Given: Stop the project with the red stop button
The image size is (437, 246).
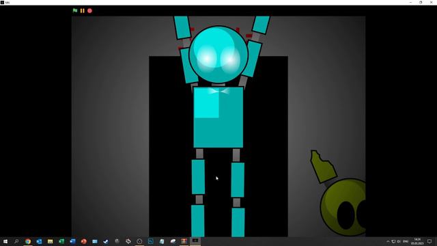Looking at the screenshot, I should [89, 11].
